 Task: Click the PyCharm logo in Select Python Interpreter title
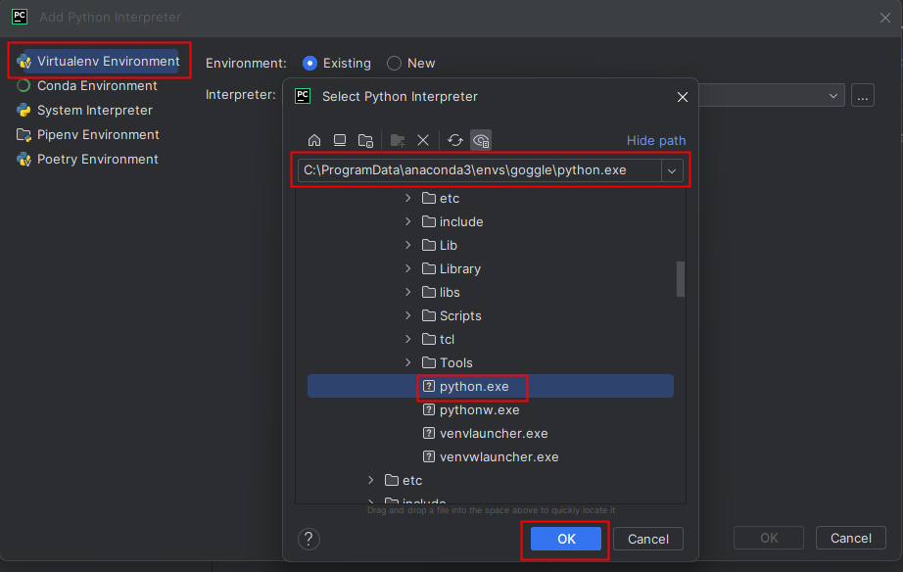pos(303,96)
